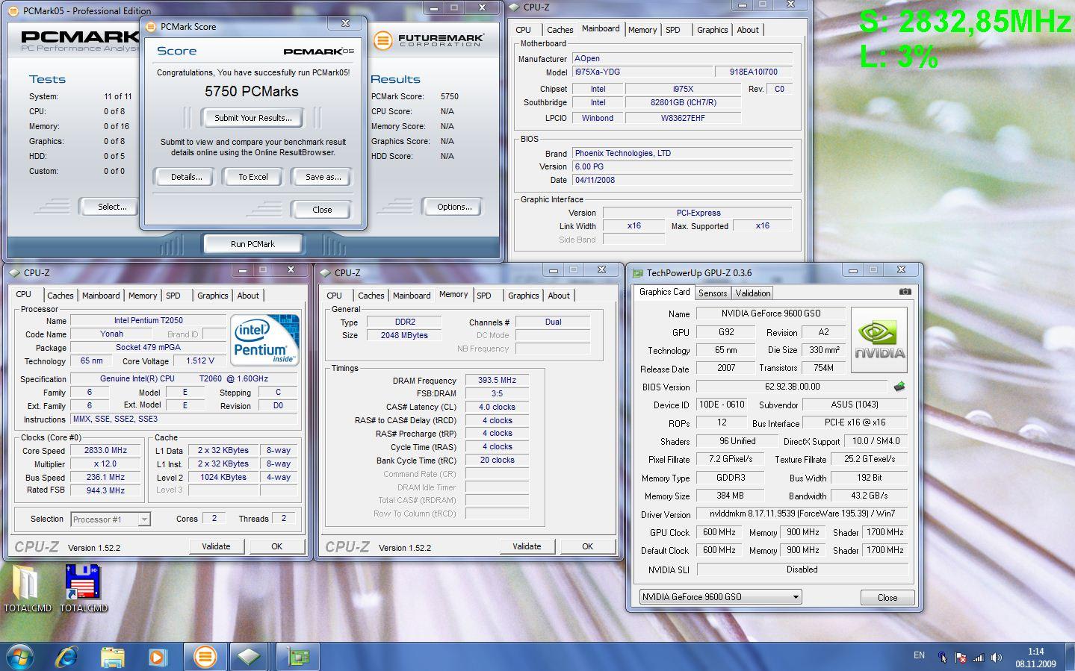The height and width of the screenshot is (671, 1075).
Task: Click Validate in the Memory window
Action: pyautogui.click(x=527, y=546)
